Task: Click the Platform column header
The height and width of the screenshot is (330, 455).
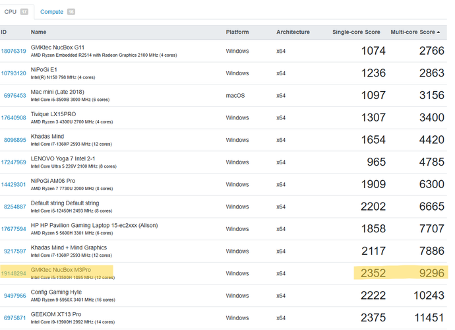Action: (237, 32)
